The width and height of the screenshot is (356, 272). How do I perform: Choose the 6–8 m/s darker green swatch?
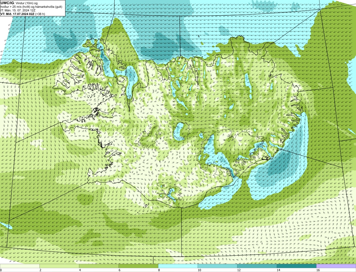[x=139, y=266]
